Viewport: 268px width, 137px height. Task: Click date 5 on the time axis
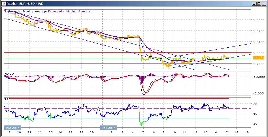tap(143, 132)
